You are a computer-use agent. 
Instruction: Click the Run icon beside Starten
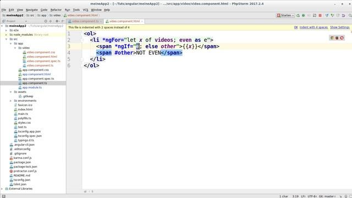click(x=298, y=15)
